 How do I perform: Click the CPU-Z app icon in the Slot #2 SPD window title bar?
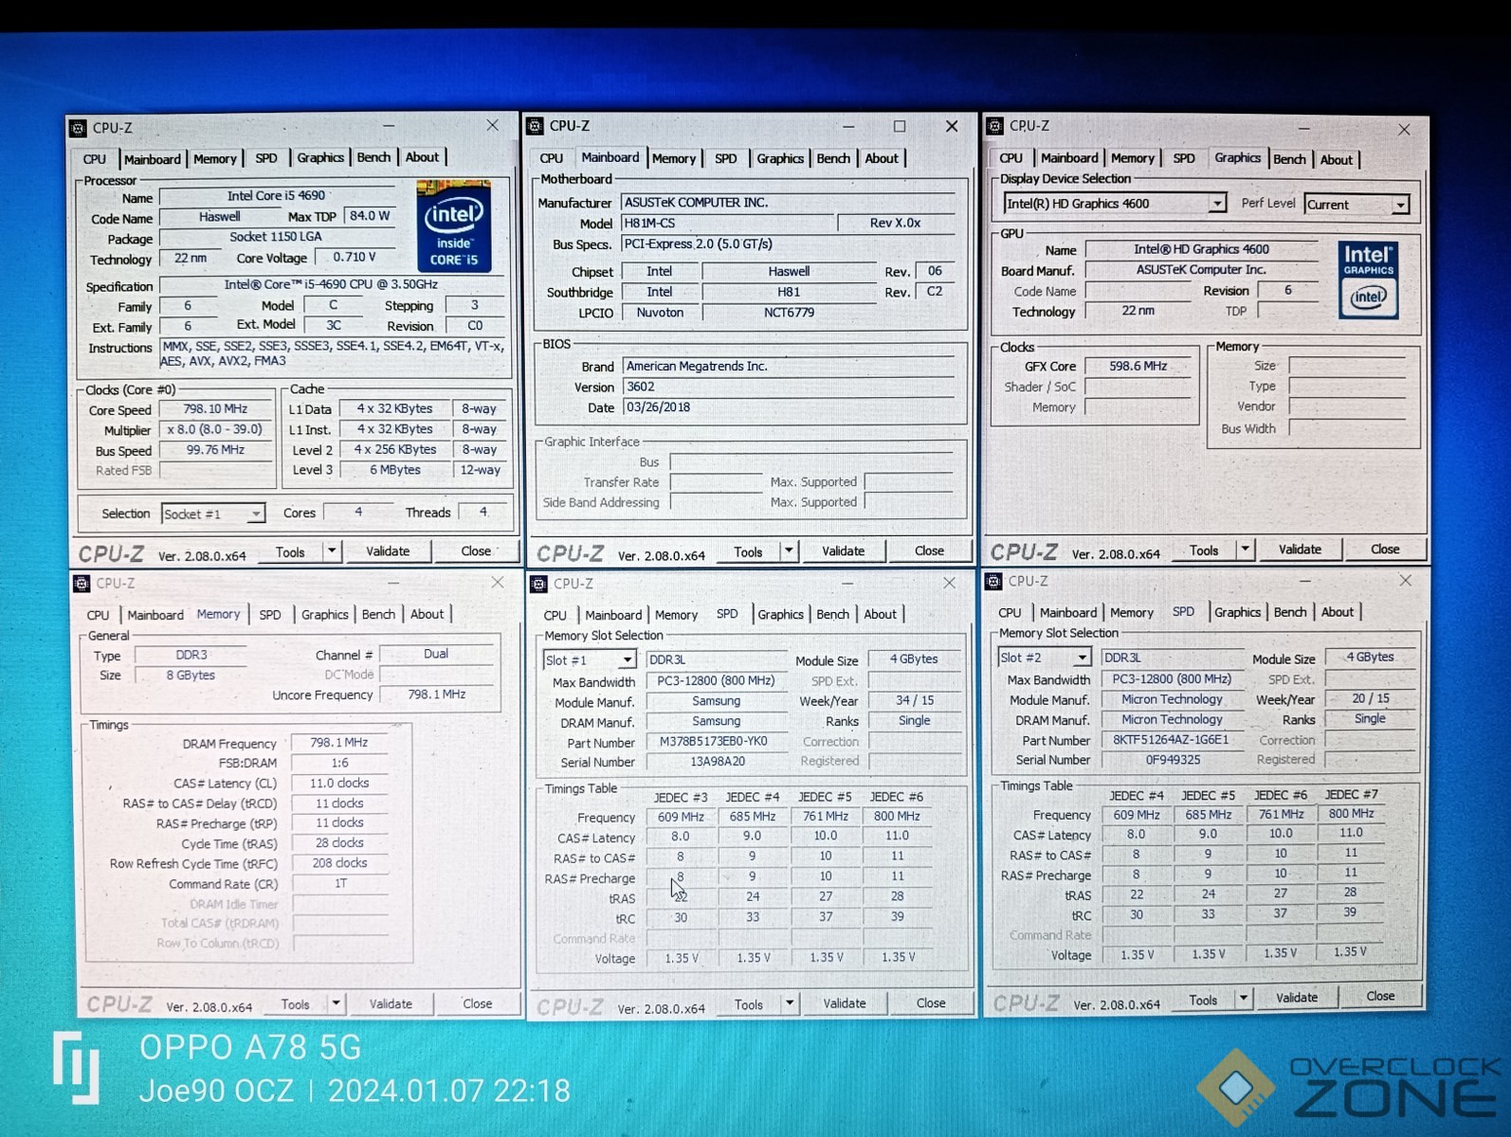point(993,581)
